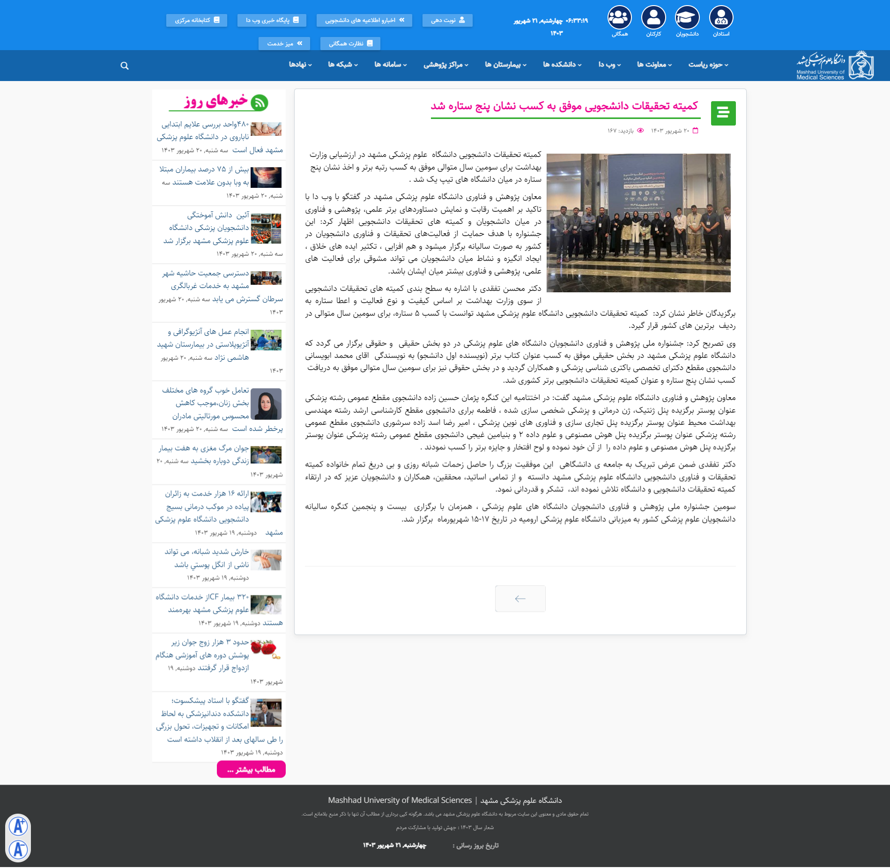This screenshot has height=868, width=890.
Task: Click the footer Mashhad University of Medical Sciences text
Action: click(x=400, y=801)
